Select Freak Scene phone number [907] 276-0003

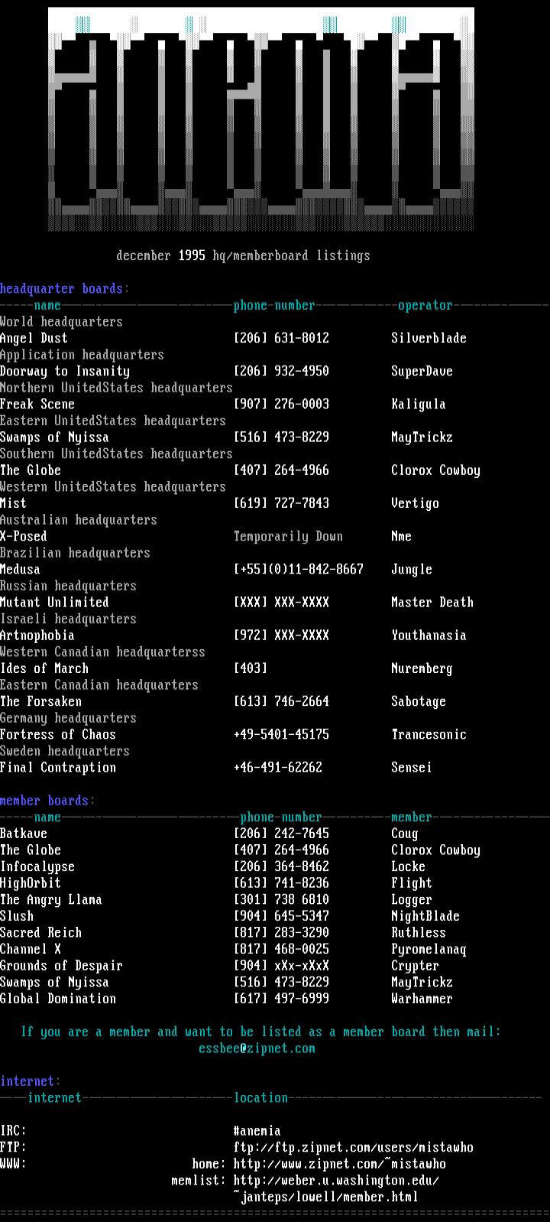(x=281, y=405)
